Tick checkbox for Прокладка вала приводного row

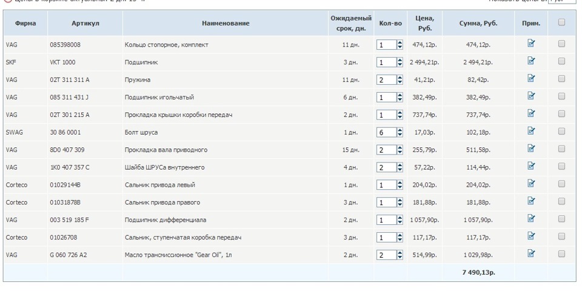tap(561, 149)
